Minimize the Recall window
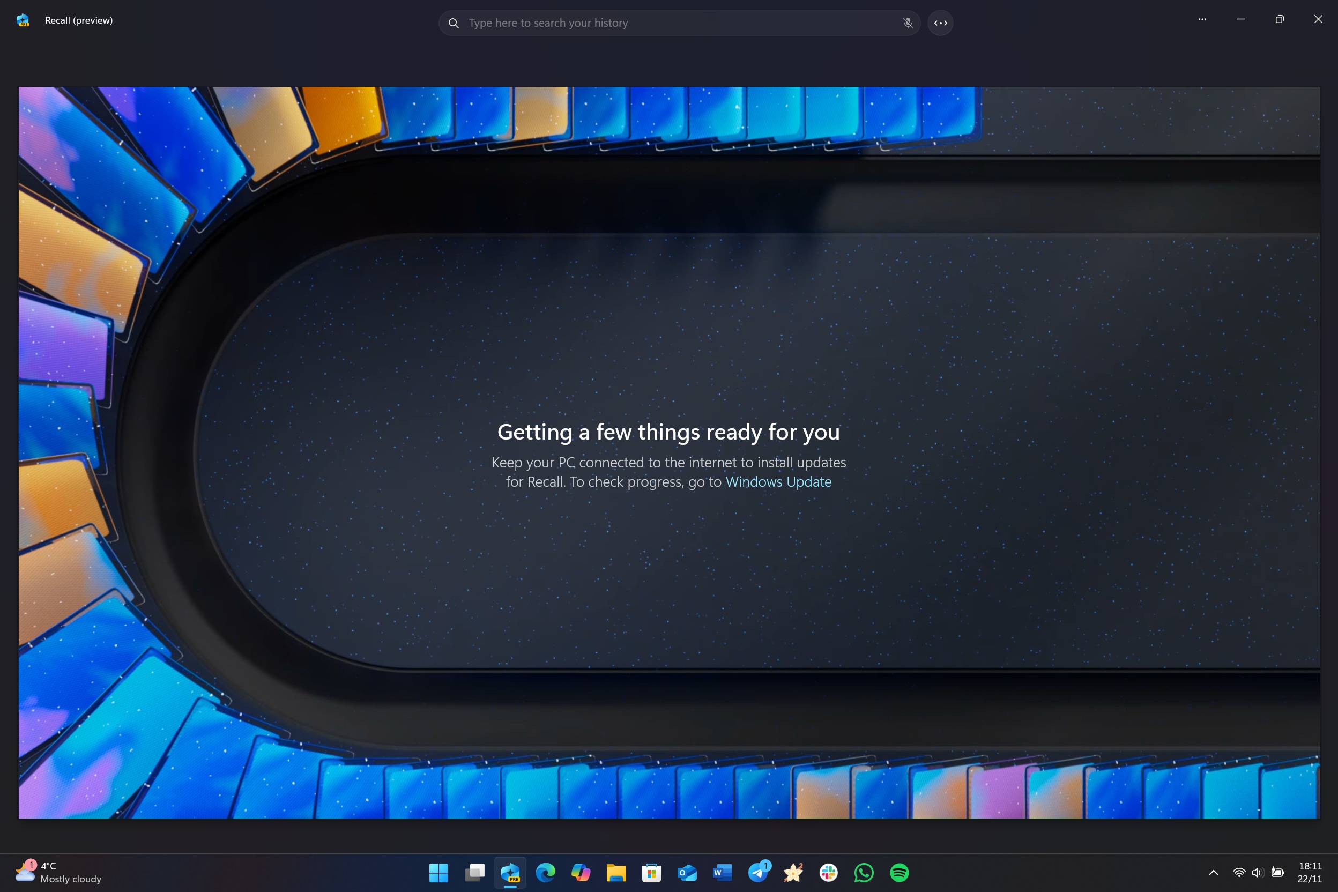Image resolution: width=1338 pixels, height=892 pixels. pyautogui.click(x=1242, y=19)
